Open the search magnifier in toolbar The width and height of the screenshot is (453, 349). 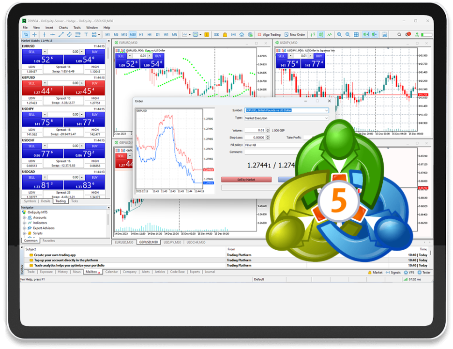[399, 35]
